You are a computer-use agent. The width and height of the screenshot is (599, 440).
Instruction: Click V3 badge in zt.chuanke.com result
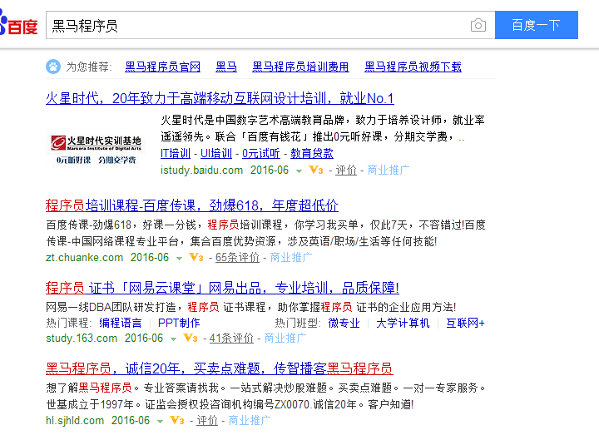[196, 258]
